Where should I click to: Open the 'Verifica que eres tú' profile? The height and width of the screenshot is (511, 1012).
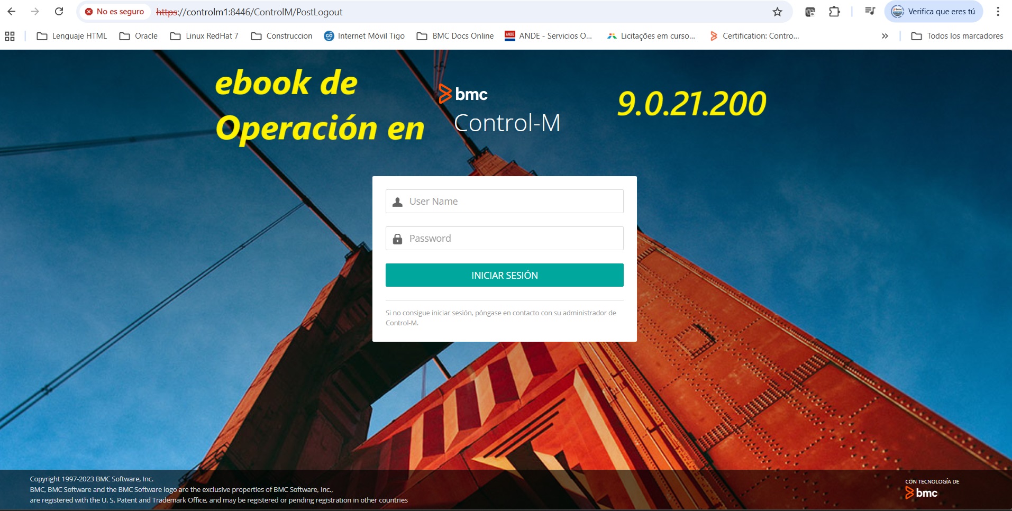(x=934, y=11)
